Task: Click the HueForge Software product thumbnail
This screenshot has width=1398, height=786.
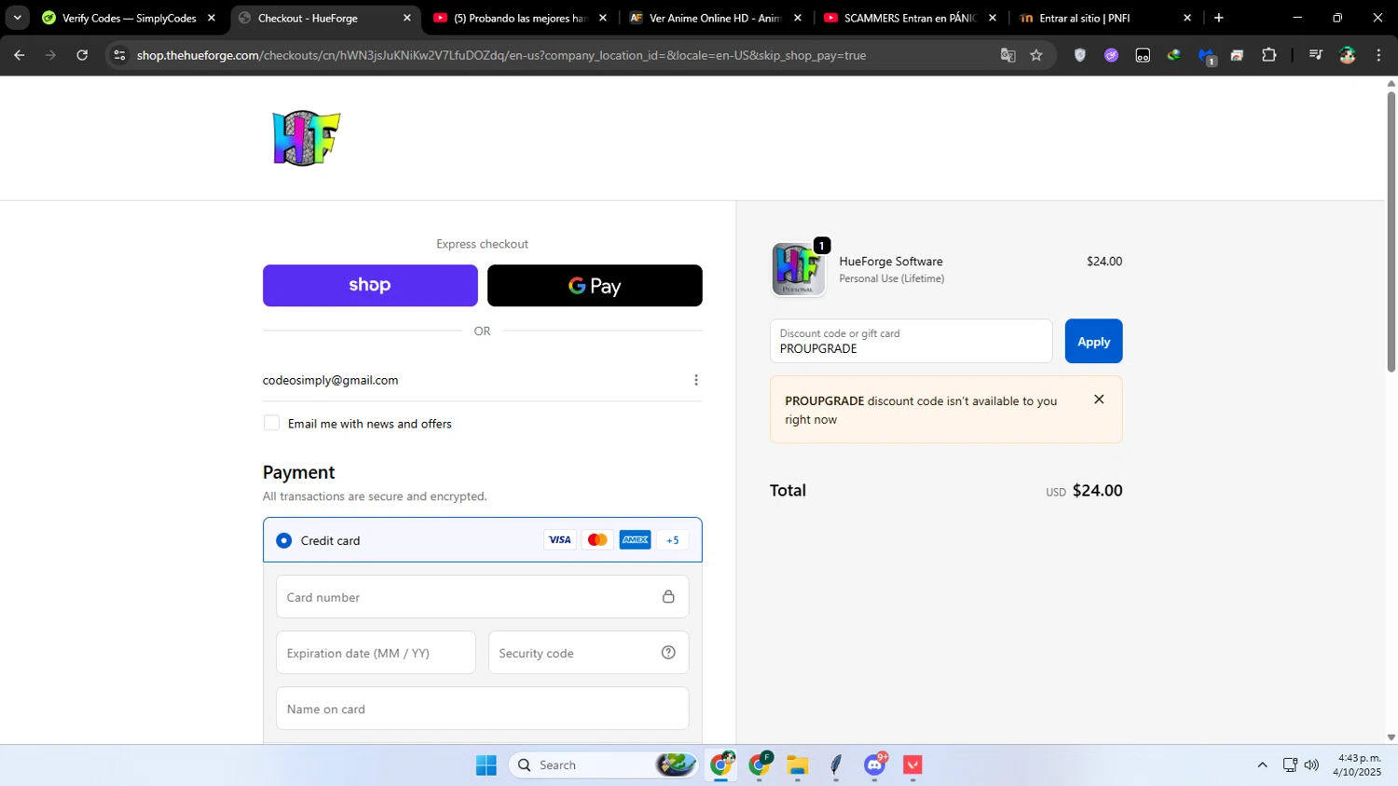Action: pyautogui.click(x=798, y=269)
